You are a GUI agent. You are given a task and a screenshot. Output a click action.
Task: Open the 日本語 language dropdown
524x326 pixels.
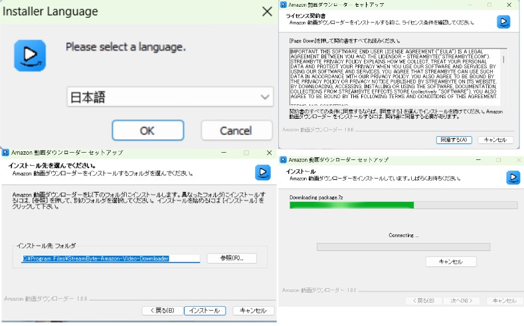(170, 97)
